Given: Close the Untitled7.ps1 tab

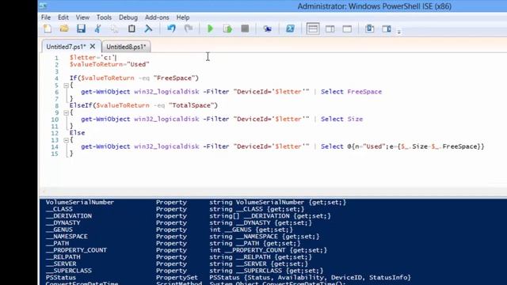Looking at the screenshot, I should [93, 47].
